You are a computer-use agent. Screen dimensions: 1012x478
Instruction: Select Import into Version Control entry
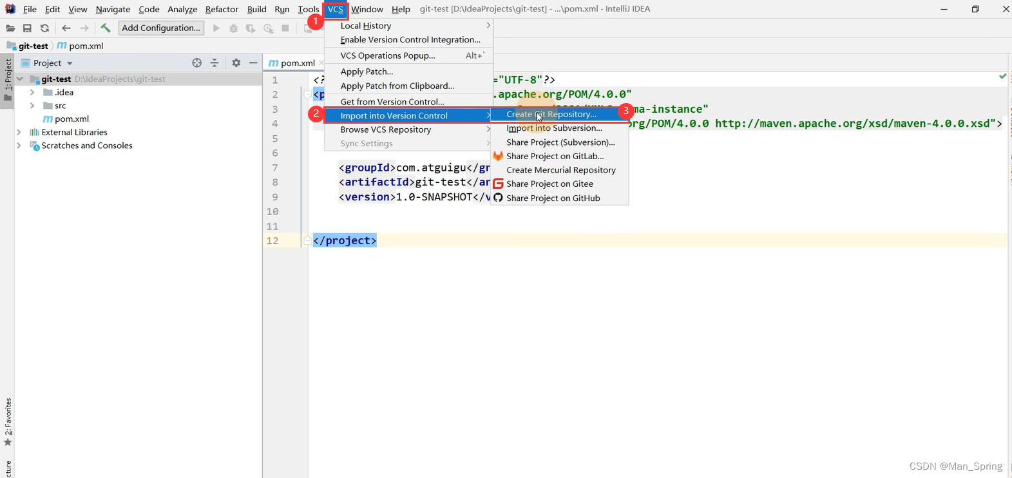(x=408, y=115)
